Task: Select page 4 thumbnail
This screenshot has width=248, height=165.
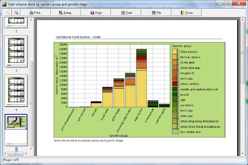Action: tap(16, 91)
